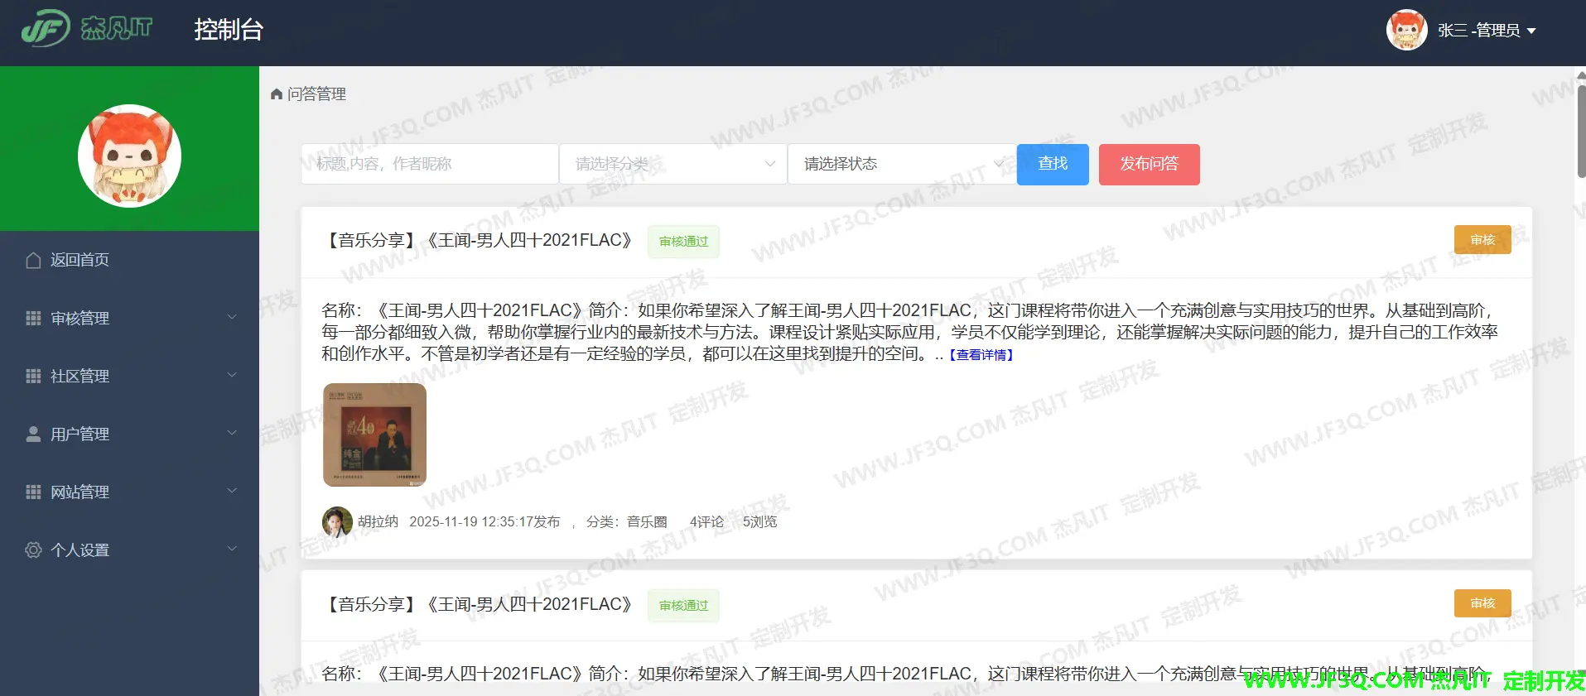Click the grid icon next to 审核管理

tap(33, 318)
